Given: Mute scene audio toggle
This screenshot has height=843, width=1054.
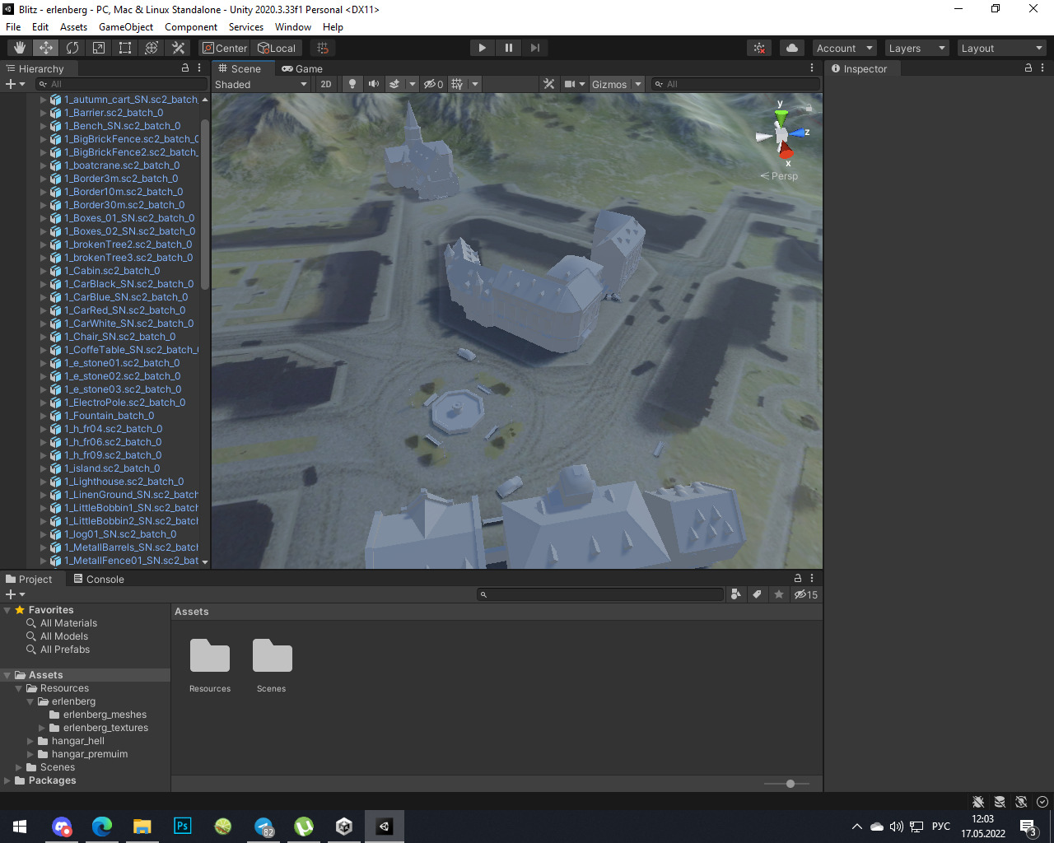Looking at the screenshot, I should click(374, 84).
